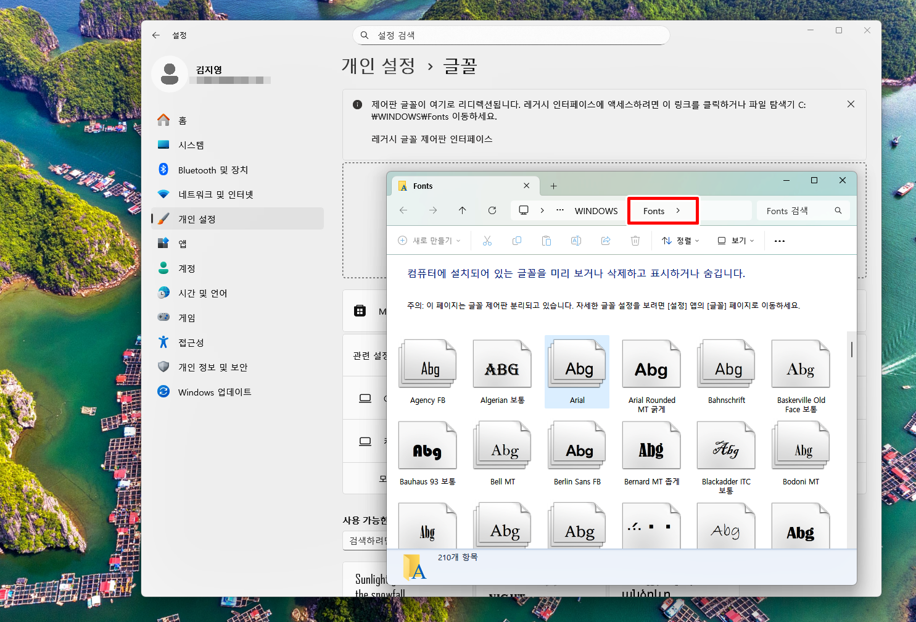The width and height of the screenshot is (916, 622).
Task: Select Blackadder ITC 보통 font
Action: pos(726,458)
